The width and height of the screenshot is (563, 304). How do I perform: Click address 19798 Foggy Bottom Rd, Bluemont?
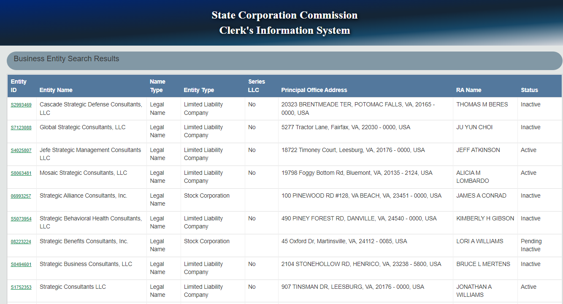(x=357, y=173)
